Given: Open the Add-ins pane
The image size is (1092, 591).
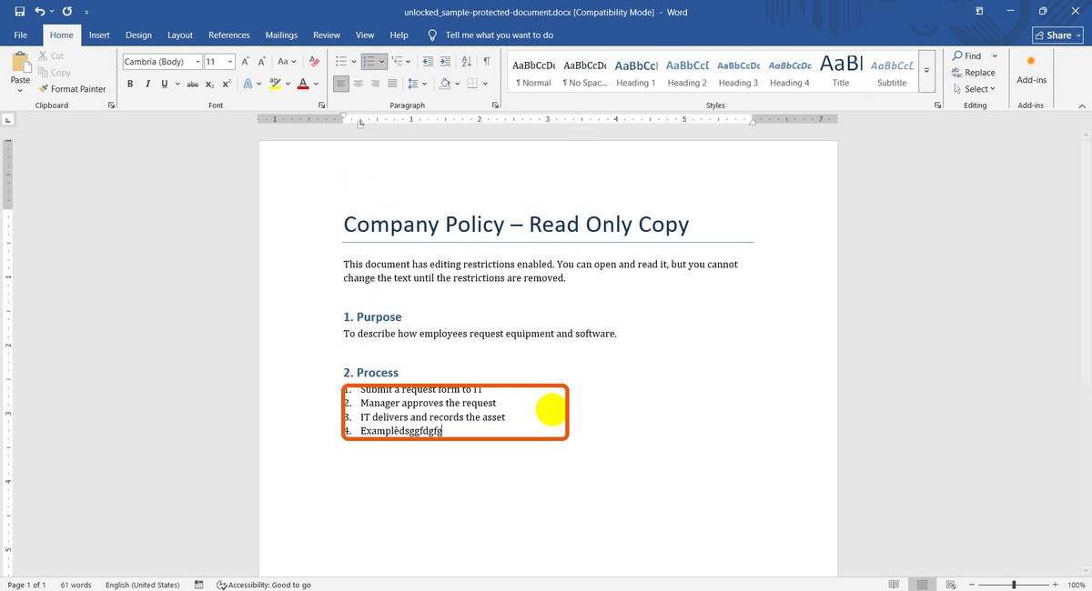Looking at the screenshot, I should (x=1031, y=70).
